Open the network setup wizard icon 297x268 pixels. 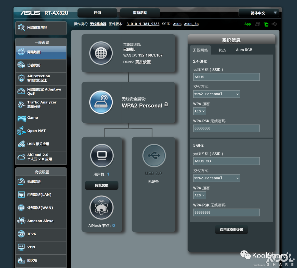pyautogui.click(x=21, y=28)
